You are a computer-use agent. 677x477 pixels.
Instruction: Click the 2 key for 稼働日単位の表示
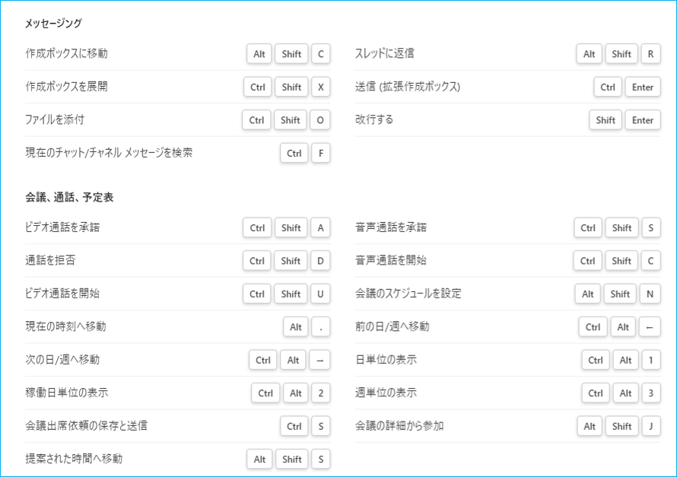point(321,393)
